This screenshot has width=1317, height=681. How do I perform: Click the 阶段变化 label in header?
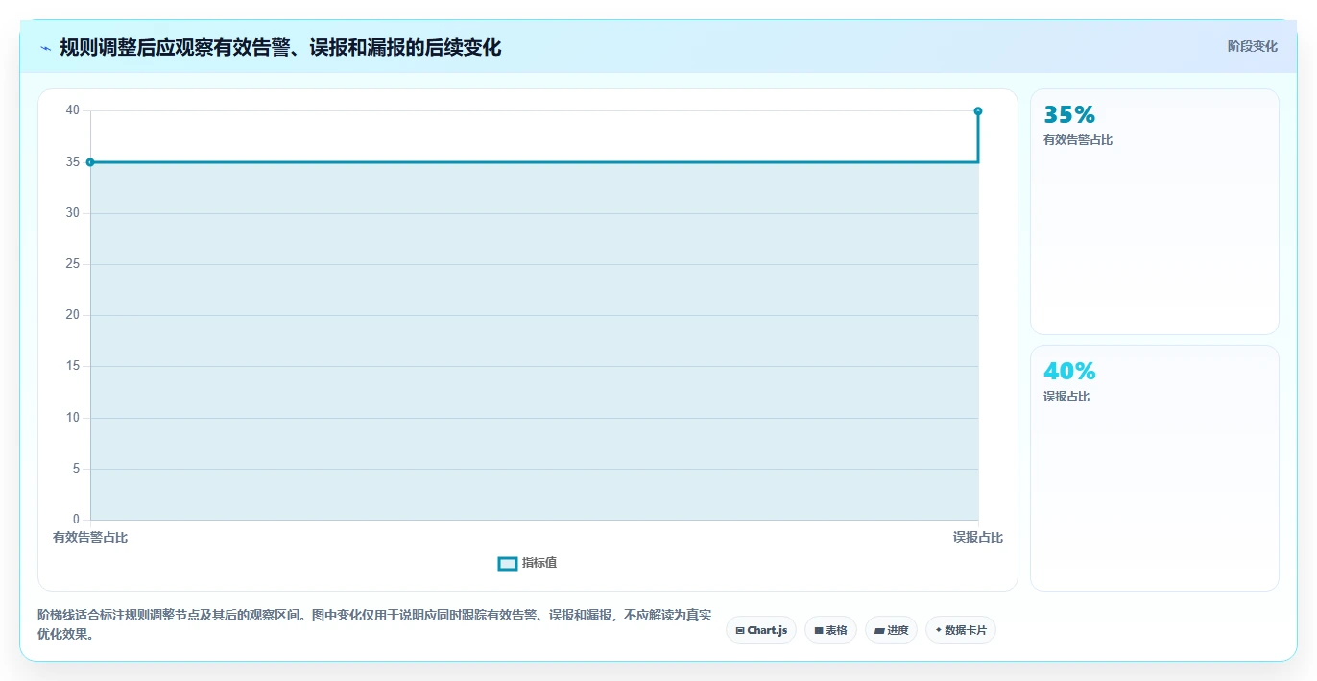pos(1253,46)
